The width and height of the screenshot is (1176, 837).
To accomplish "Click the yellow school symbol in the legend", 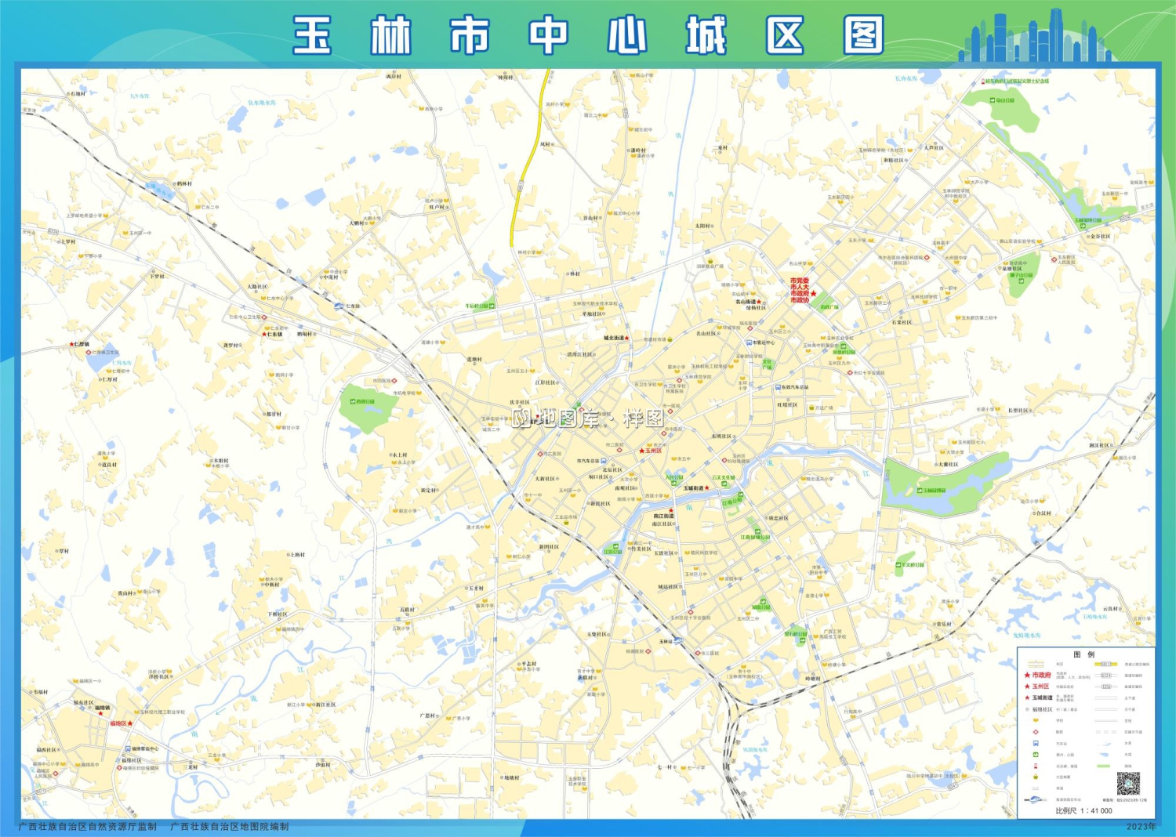I will [x=1035, y=720].
